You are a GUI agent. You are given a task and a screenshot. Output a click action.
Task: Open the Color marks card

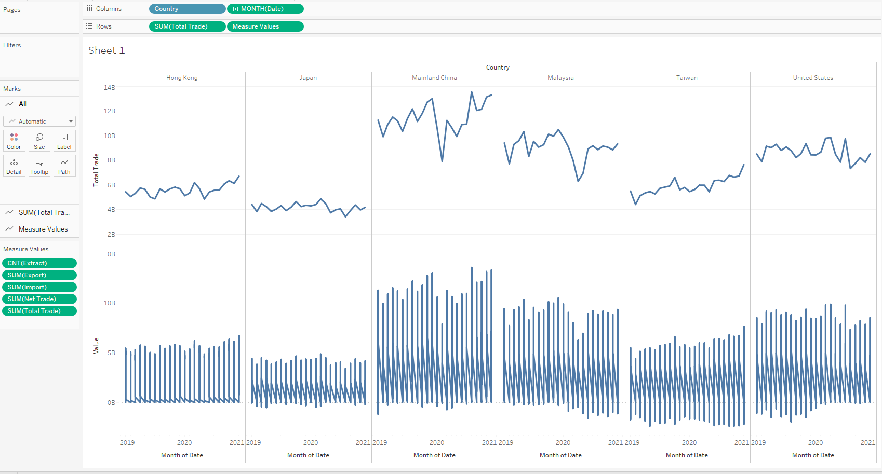(x=14, y=141)
